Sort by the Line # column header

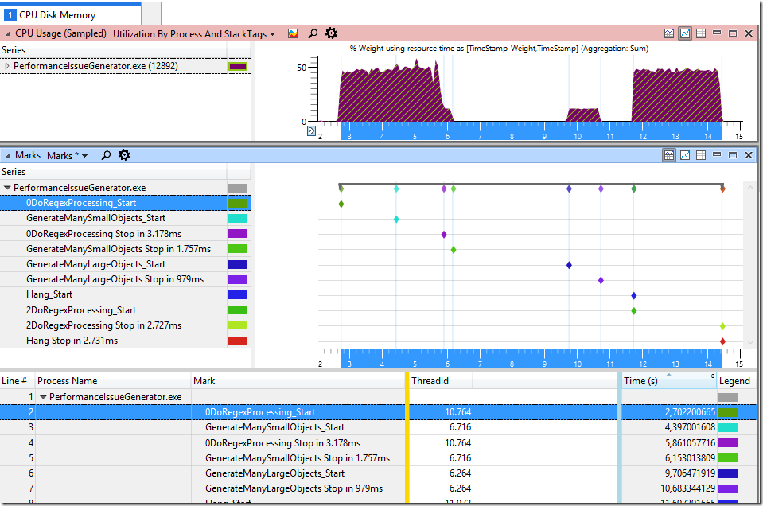click(x=18, y=381)
